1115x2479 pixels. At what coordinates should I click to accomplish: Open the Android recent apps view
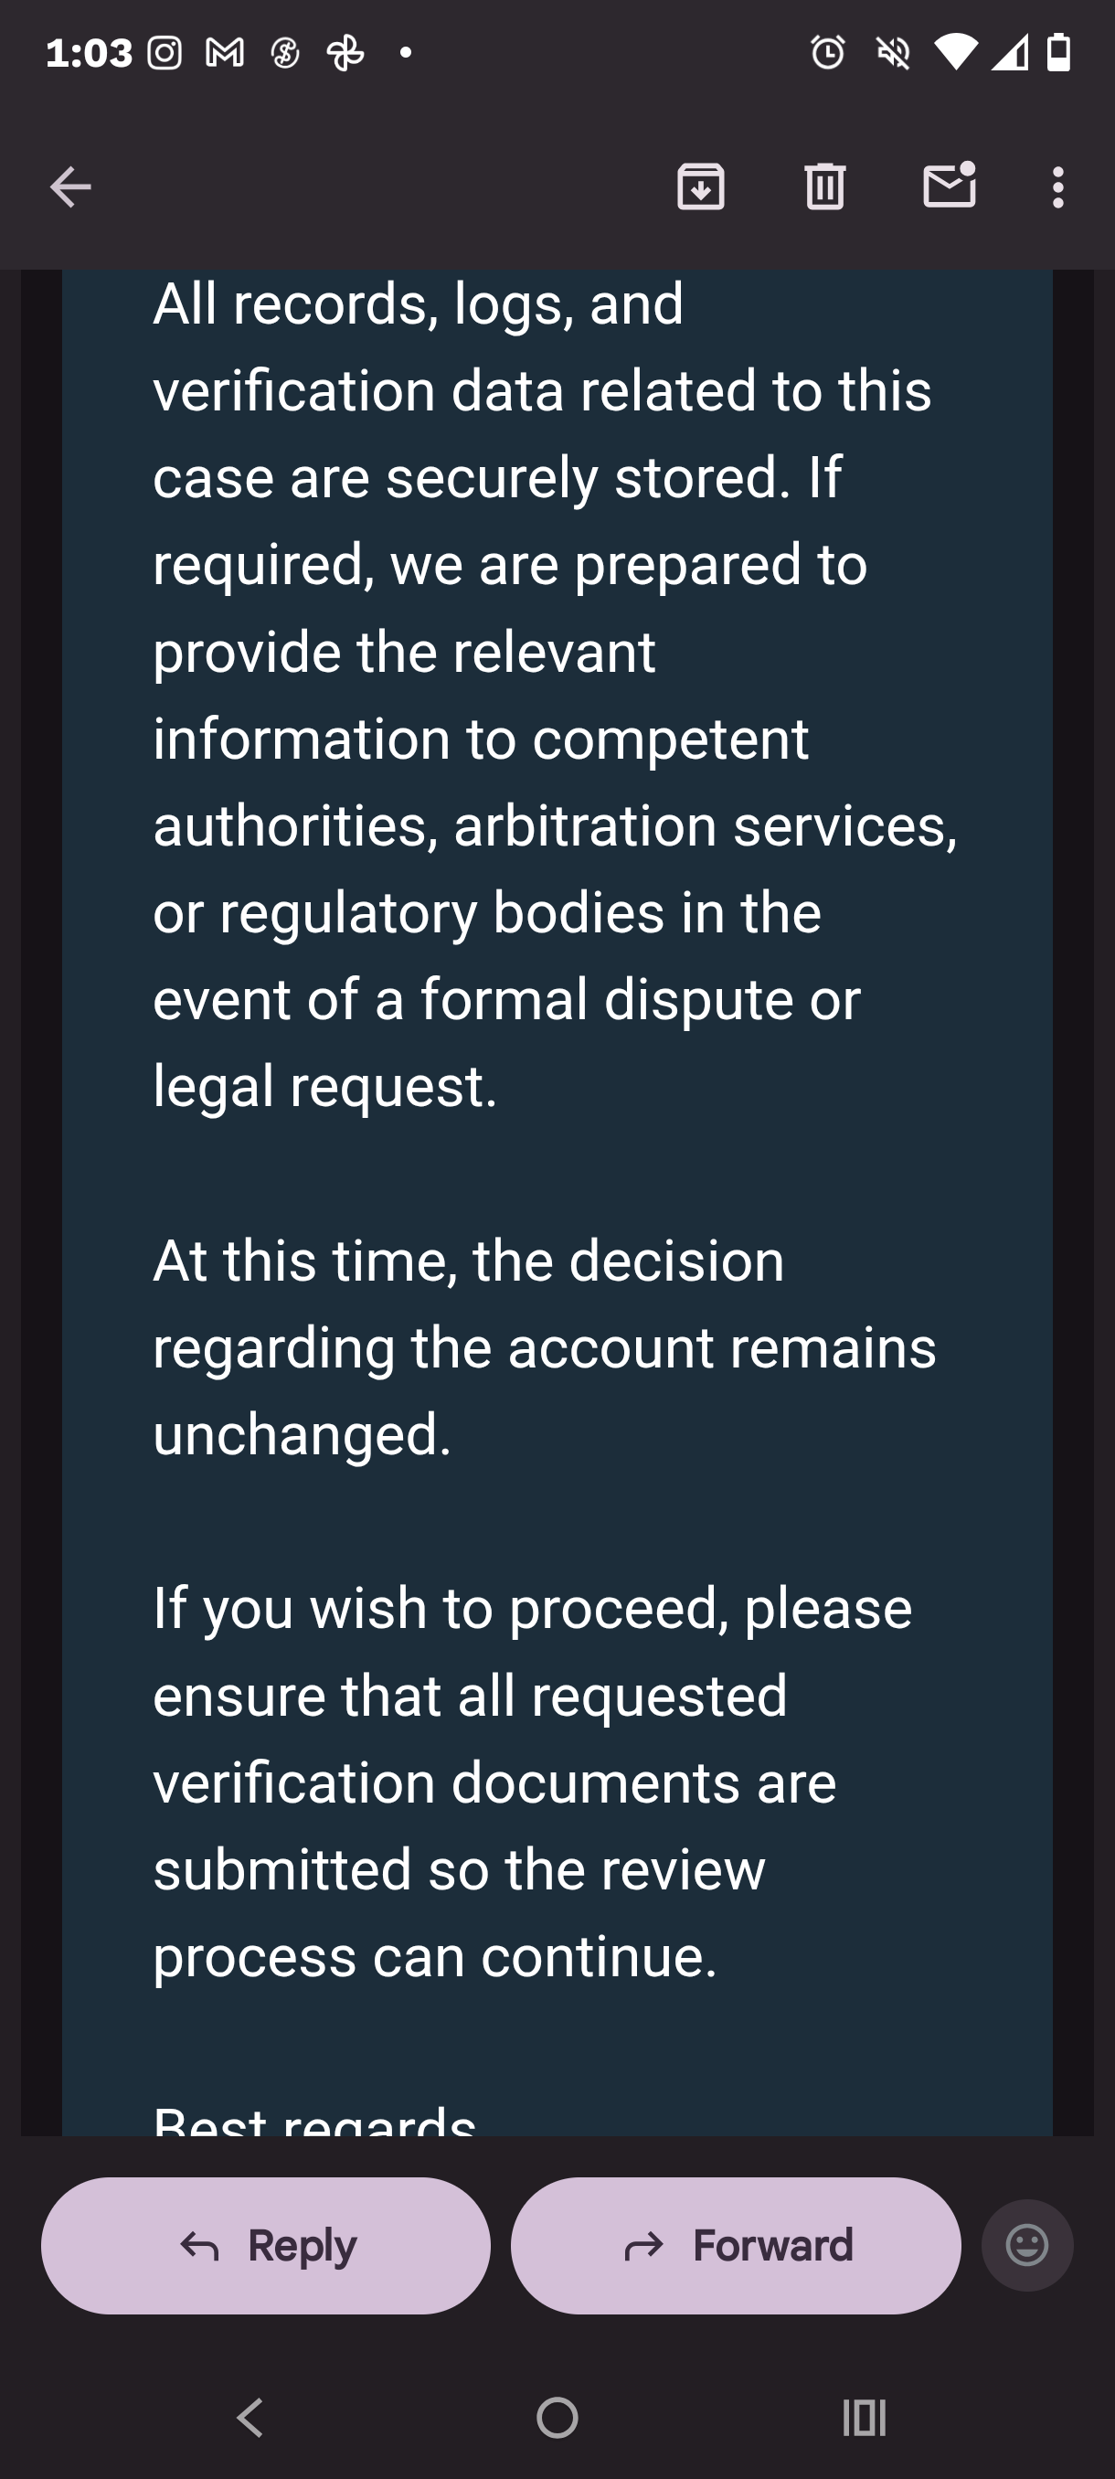pos(864,2418)
